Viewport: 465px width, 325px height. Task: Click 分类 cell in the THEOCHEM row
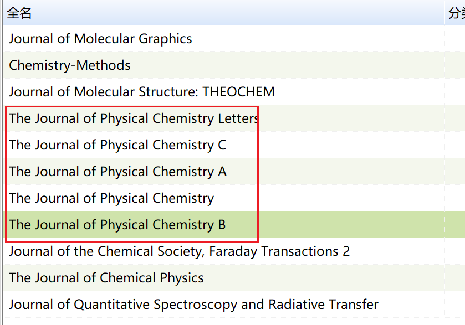[456, 92]
